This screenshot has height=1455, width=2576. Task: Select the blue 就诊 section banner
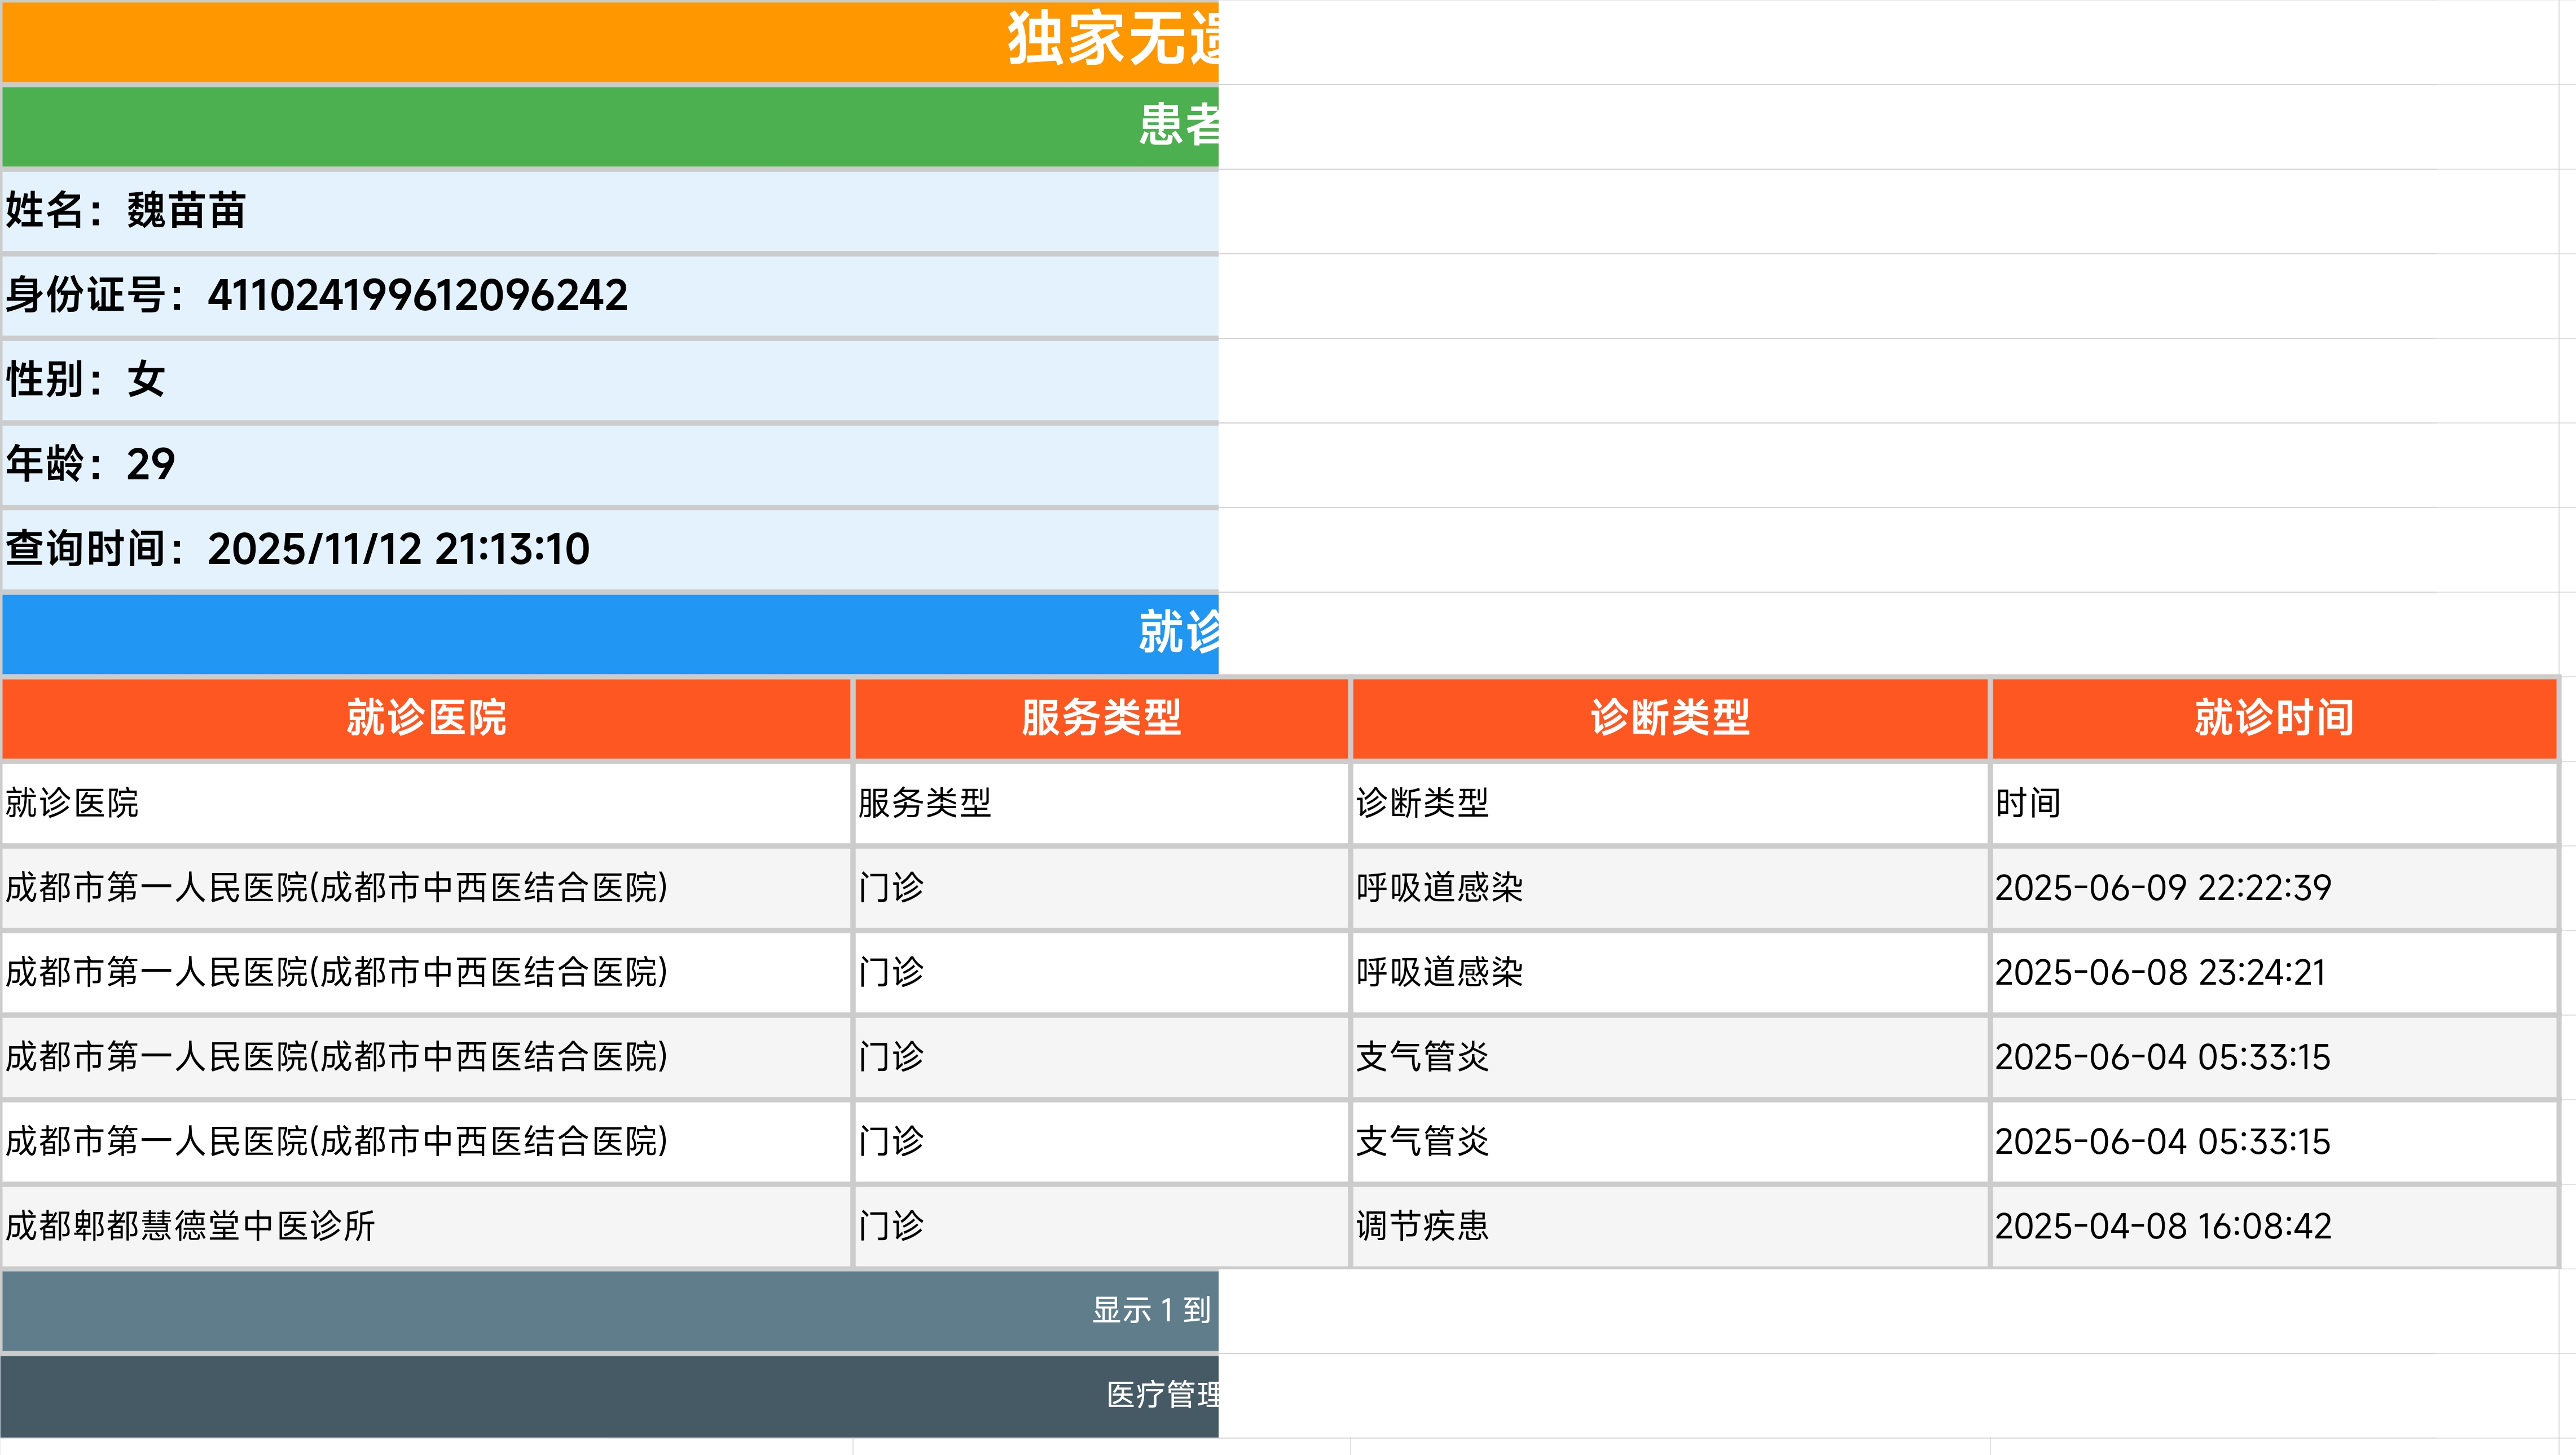tap(610, 633)
